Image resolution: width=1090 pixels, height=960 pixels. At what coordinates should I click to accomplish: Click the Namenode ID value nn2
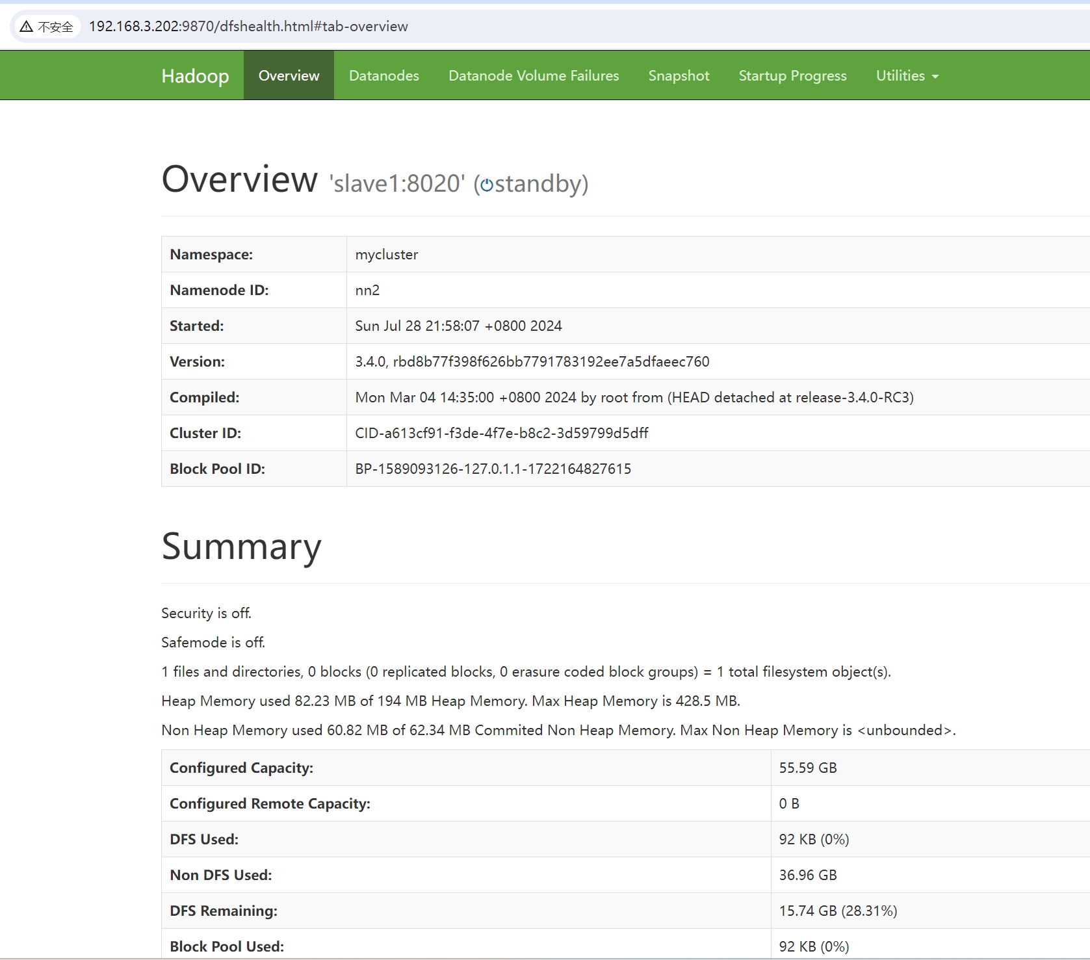(367, 290)
